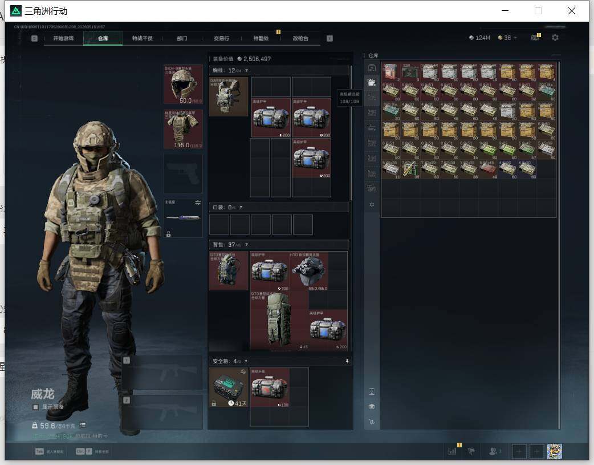Select the red ammo box with count 49
The image size is (594, 465).
point(488,169)
